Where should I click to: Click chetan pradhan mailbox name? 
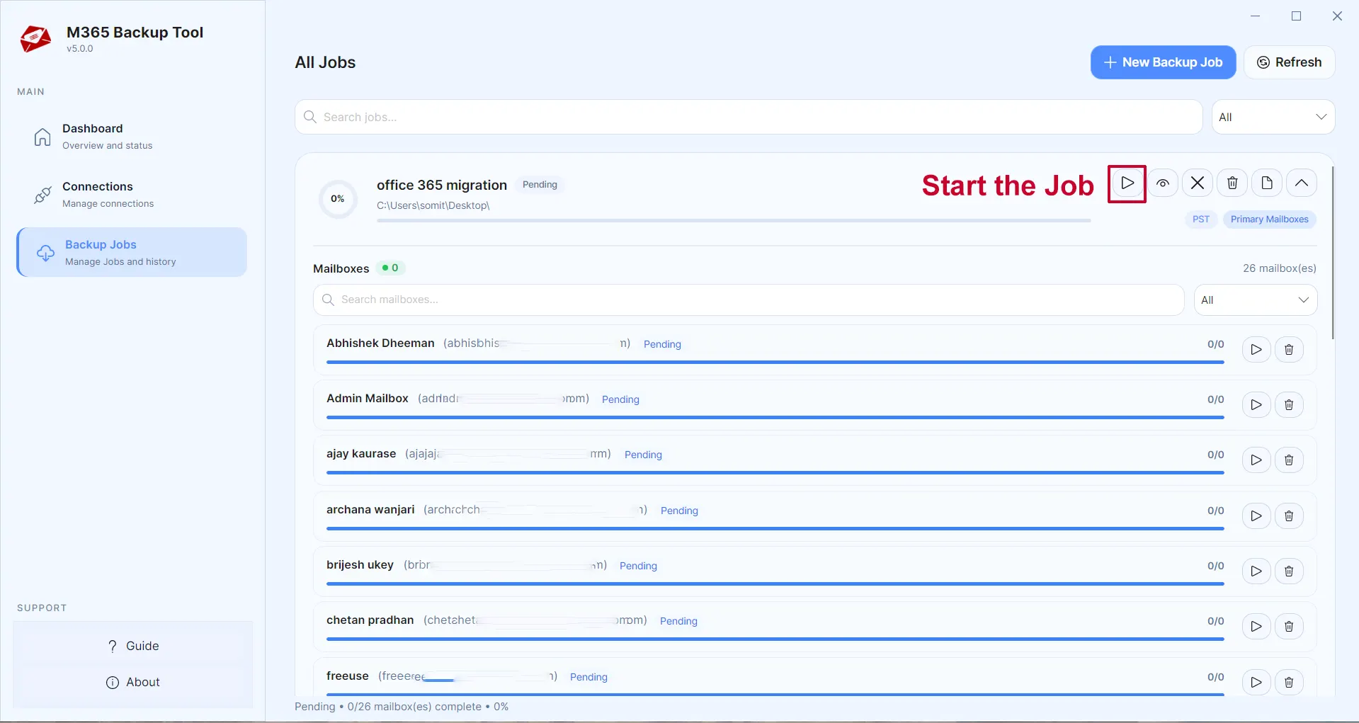[370, 620]
